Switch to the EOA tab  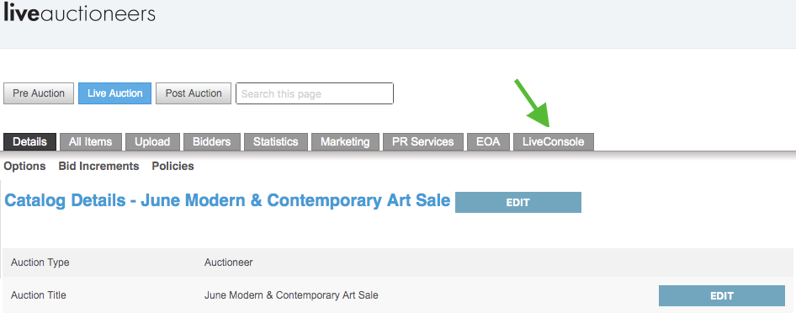[x=488, y=142]
